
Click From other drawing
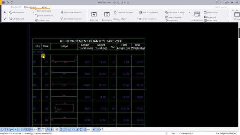[175, 12]
